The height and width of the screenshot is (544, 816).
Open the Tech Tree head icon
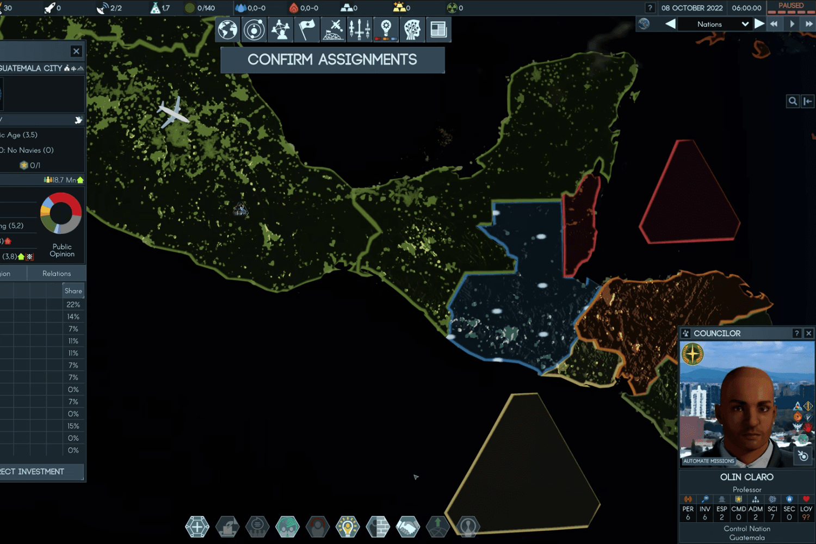(412, 29)
